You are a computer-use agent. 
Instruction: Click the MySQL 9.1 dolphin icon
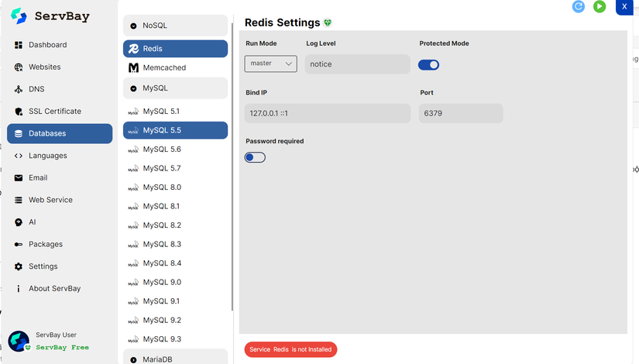pos(133,301)
